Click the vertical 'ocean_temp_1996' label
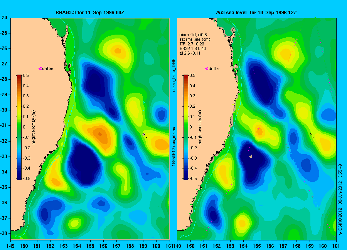Screen dimensions: 347x250 pos(174,75)
